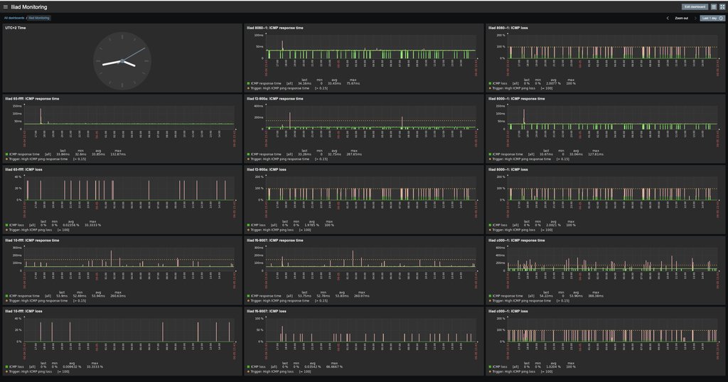Click green legend square in 65-ffff response time

point(6,154)
